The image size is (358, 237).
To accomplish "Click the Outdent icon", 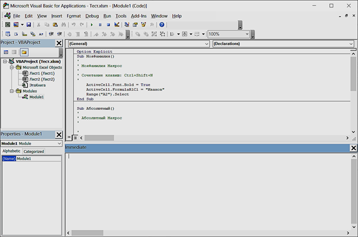I will (x=60, y=34).
